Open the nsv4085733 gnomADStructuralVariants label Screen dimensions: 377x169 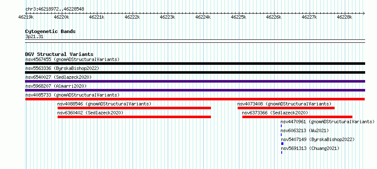[x=72, y=95]
